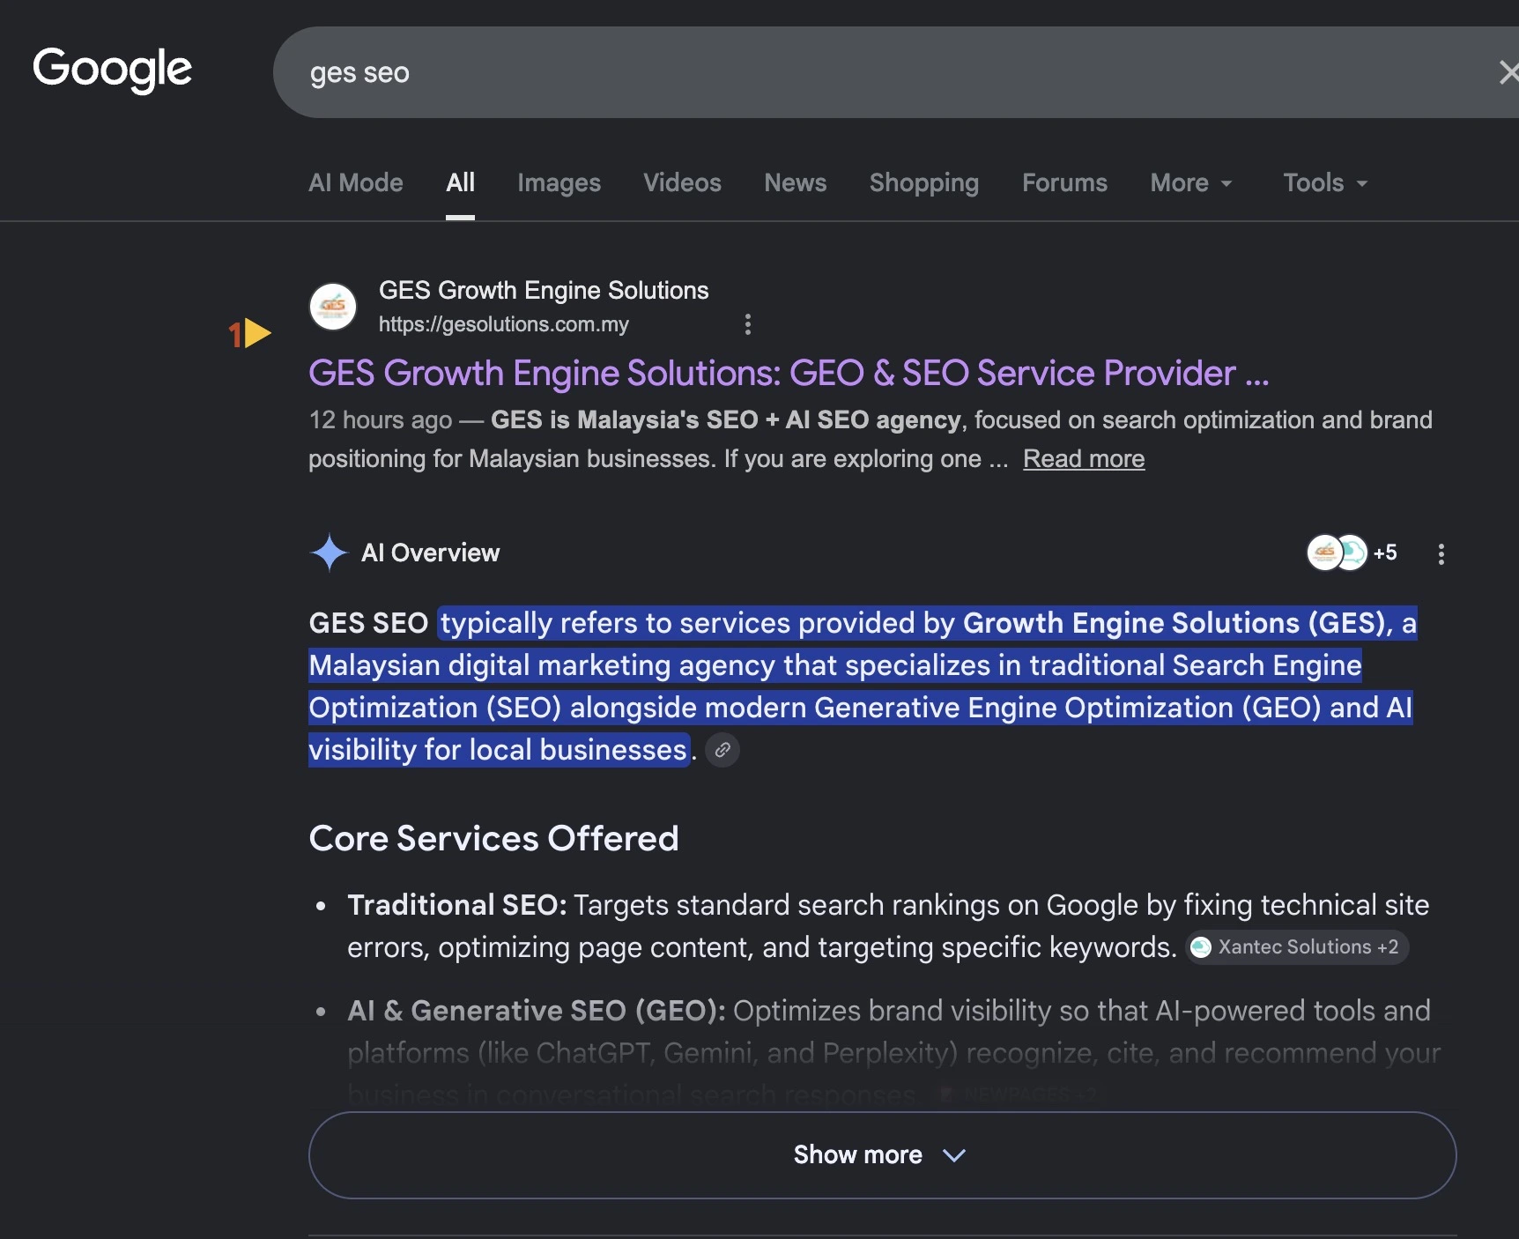Go to the Forums tab
Image resolution: width=1519 pixels, height=1239 pixels.
1064,182
